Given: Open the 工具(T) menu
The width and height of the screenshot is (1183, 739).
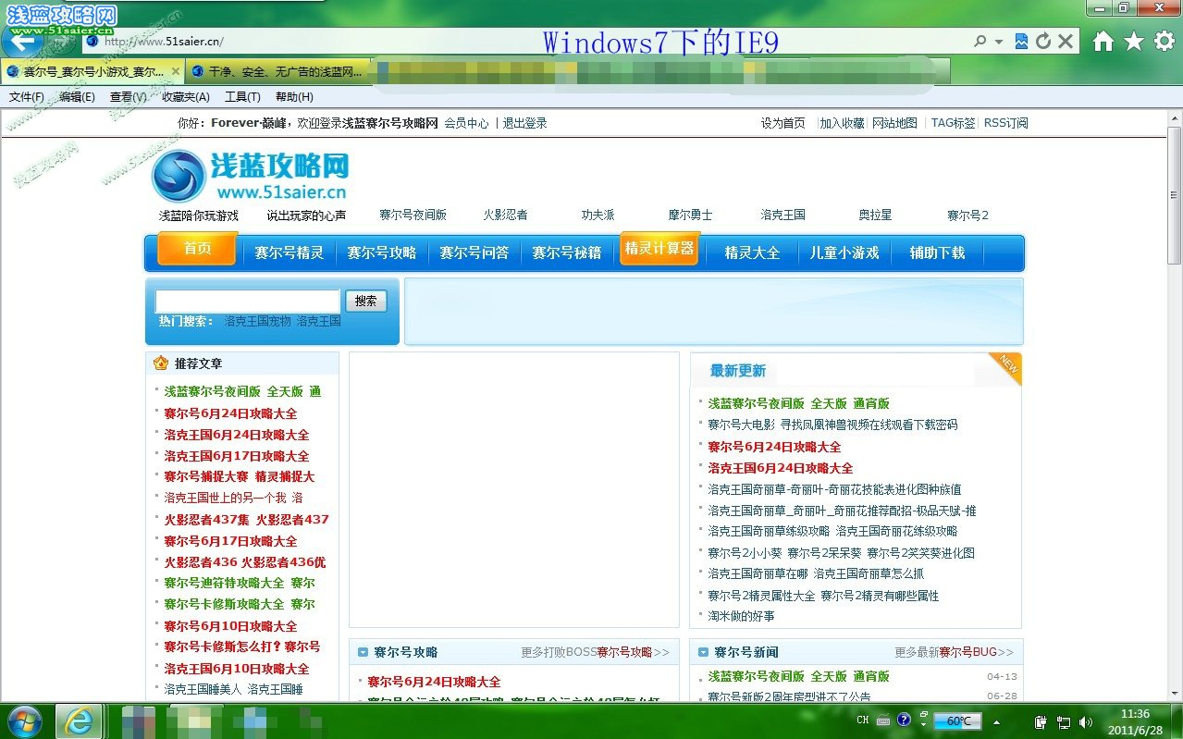Looking at the screenshot, I should click(242, 97).
